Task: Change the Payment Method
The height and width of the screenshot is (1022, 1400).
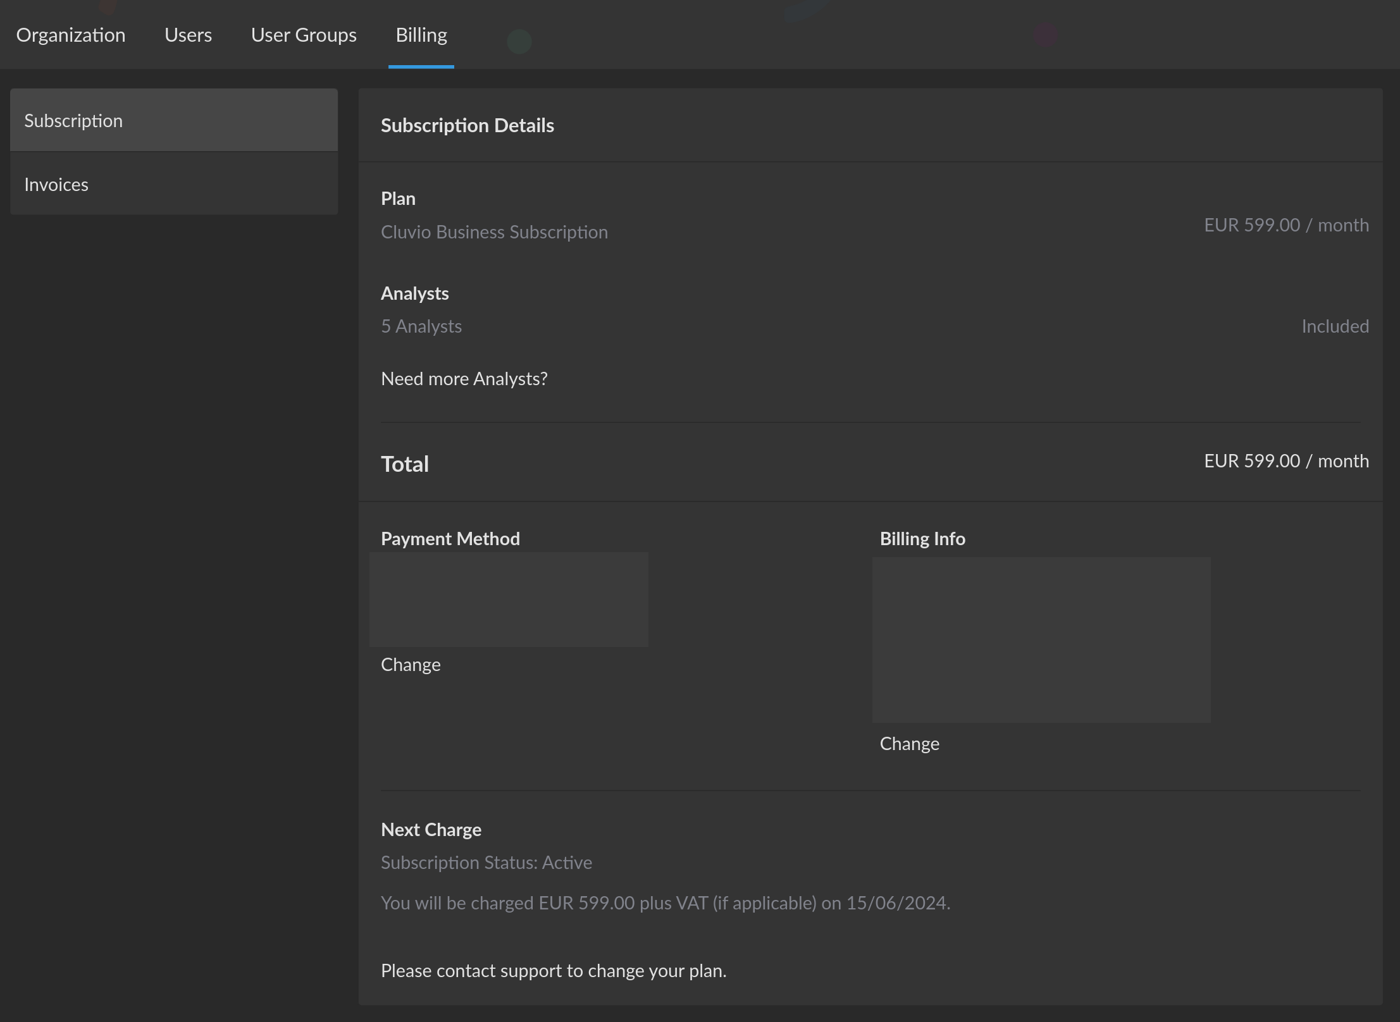Action: 411,665
